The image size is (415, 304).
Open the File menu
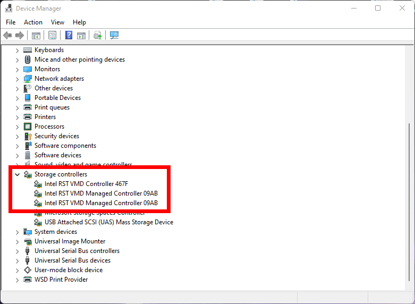point(11,22)
